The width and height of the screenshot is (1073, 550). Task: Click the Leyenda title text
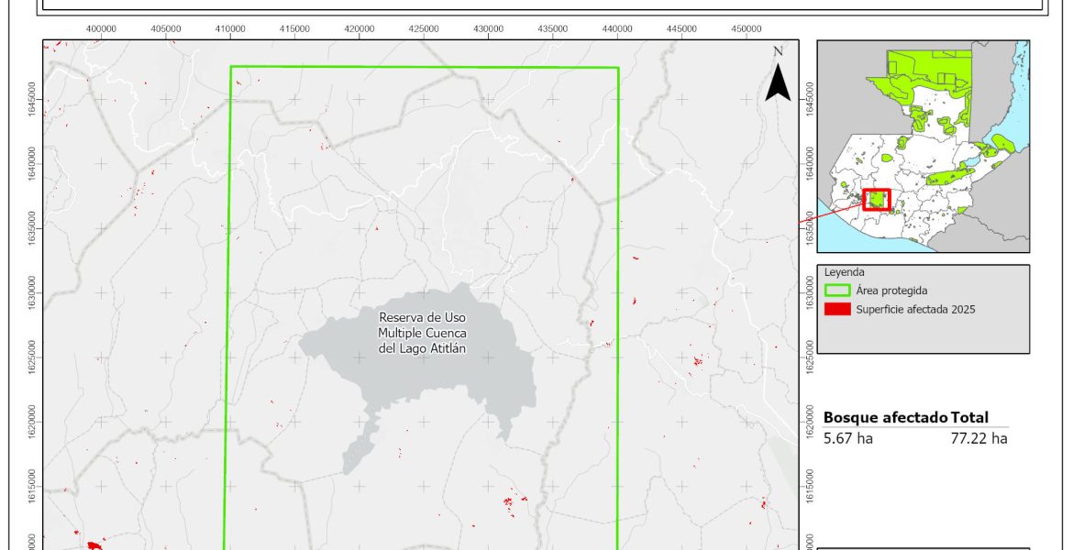pos(843,272)
